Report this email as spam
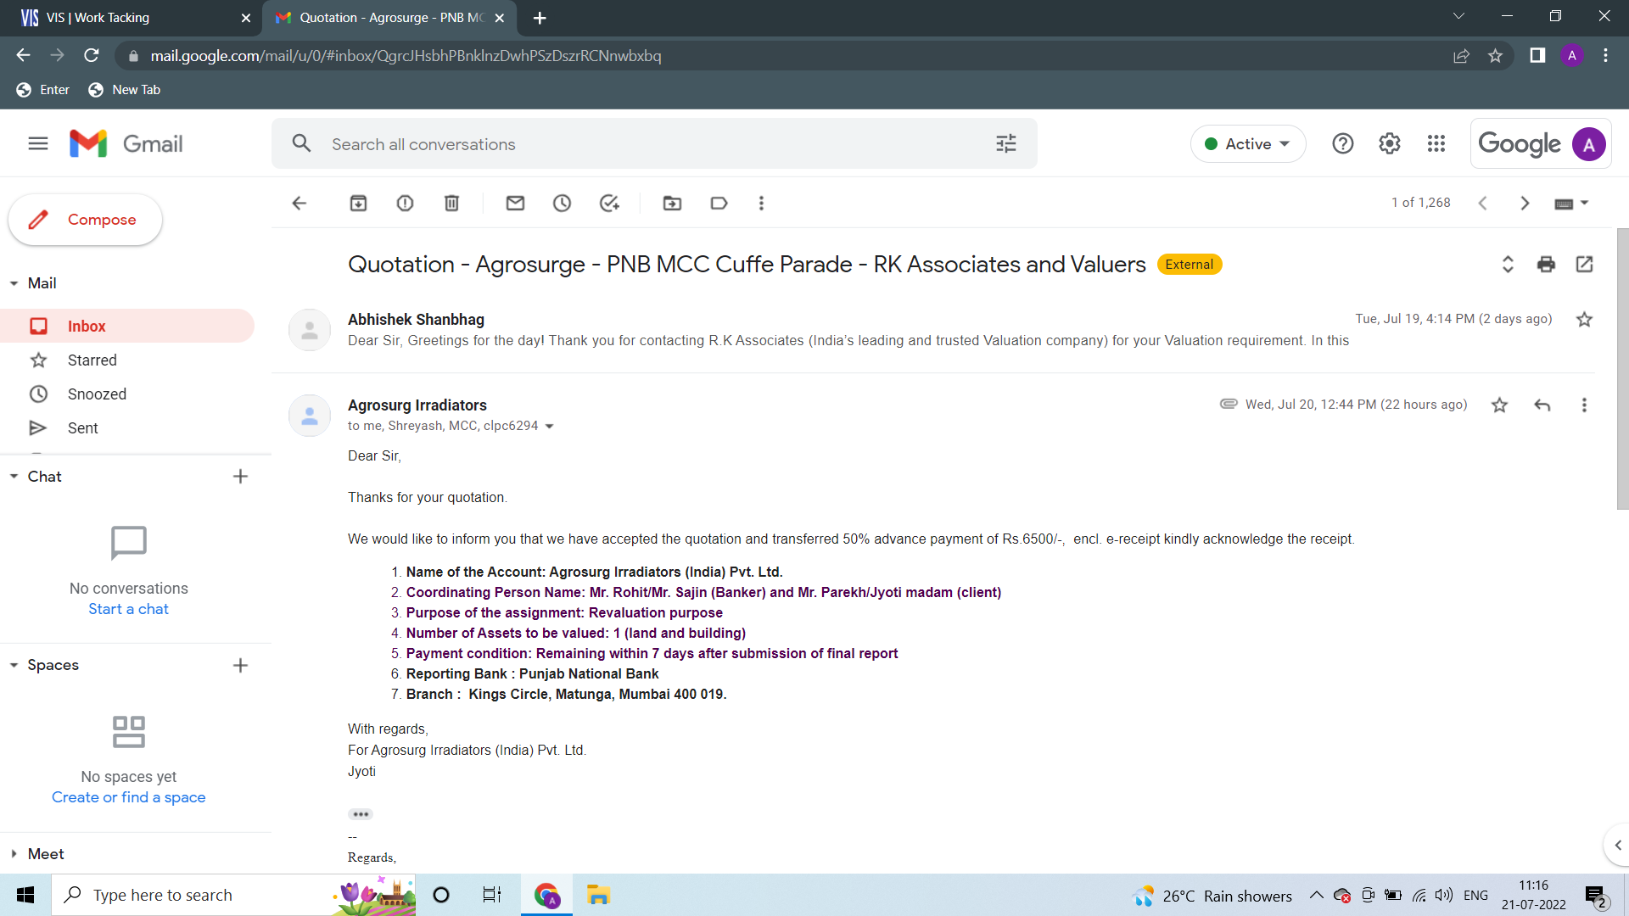 405,204
